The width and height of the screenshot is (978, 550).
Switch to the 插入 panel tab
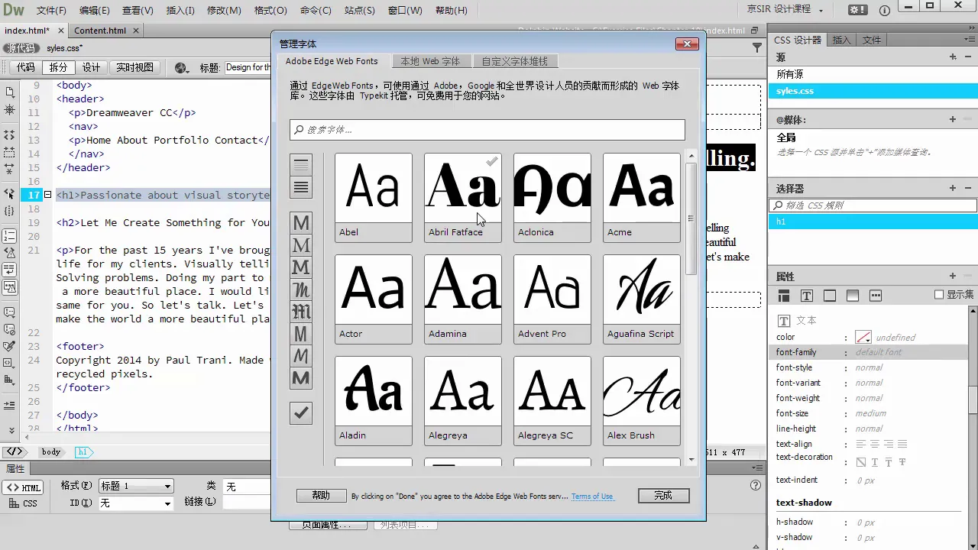click(841, 40)
